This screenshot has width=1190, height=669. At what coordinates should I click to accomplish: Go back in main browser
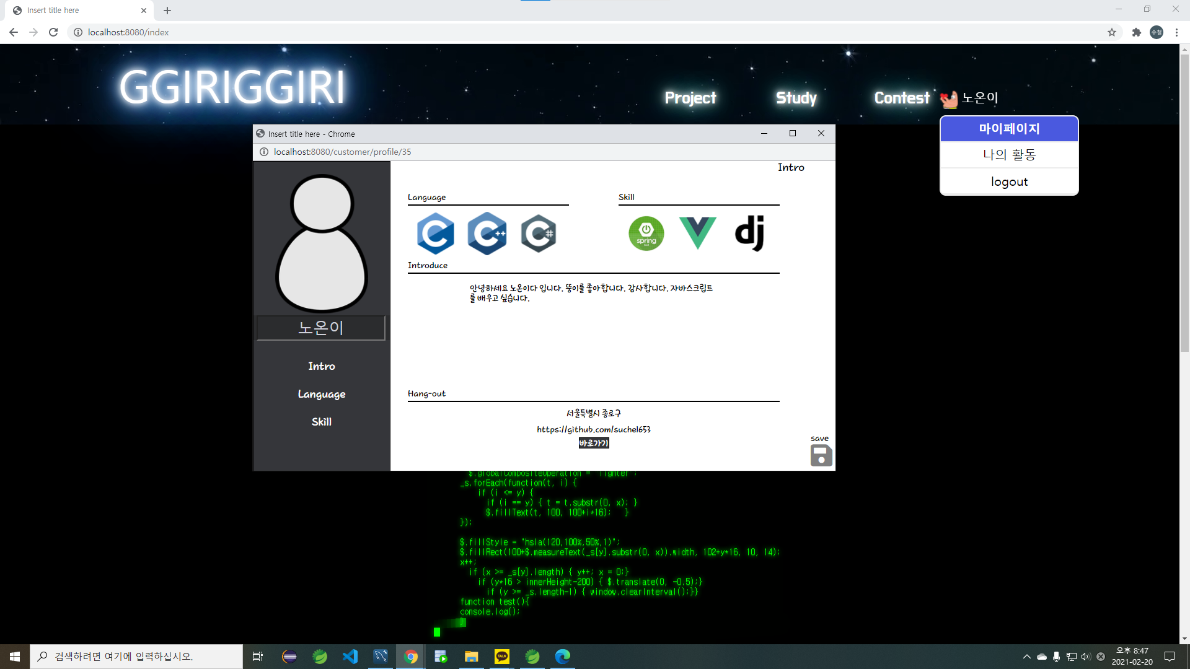[x=14, y=32]
